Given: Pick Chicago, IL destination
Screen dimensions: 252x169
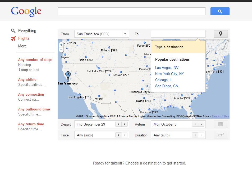Looking at the screenshot, I should pos(164,80).
